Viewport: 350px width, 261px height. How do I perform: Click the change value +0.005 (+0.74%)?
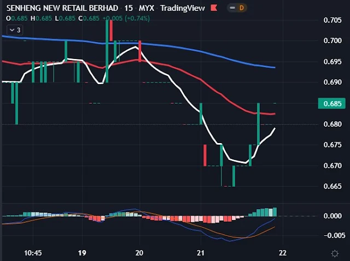[x=126, y=18]
